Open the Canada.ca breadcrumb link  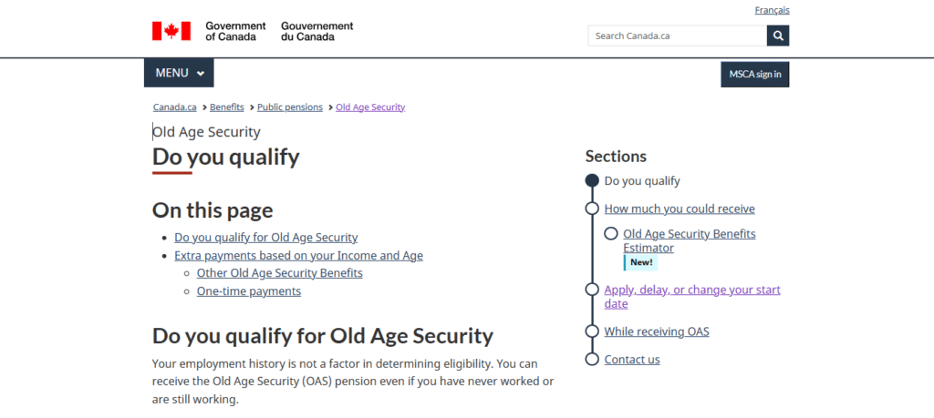[x=174, y=107]
